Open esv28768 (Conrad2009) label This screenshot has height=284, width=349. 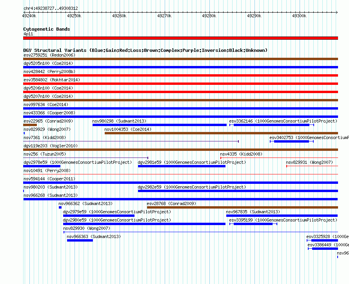click(x=171, y=203)
